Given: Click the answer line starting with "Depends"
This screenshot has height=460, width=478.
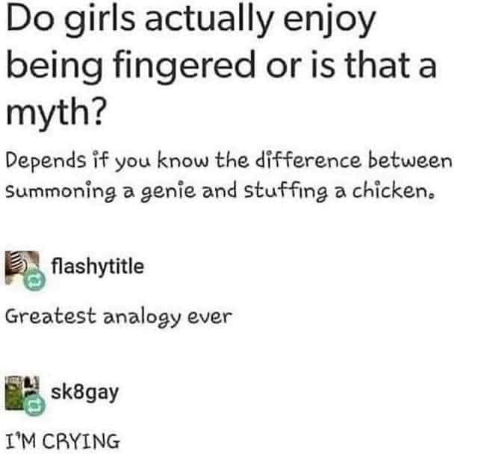Looking at the screenshot, I should pyautogui.click(x=229, y=161).
